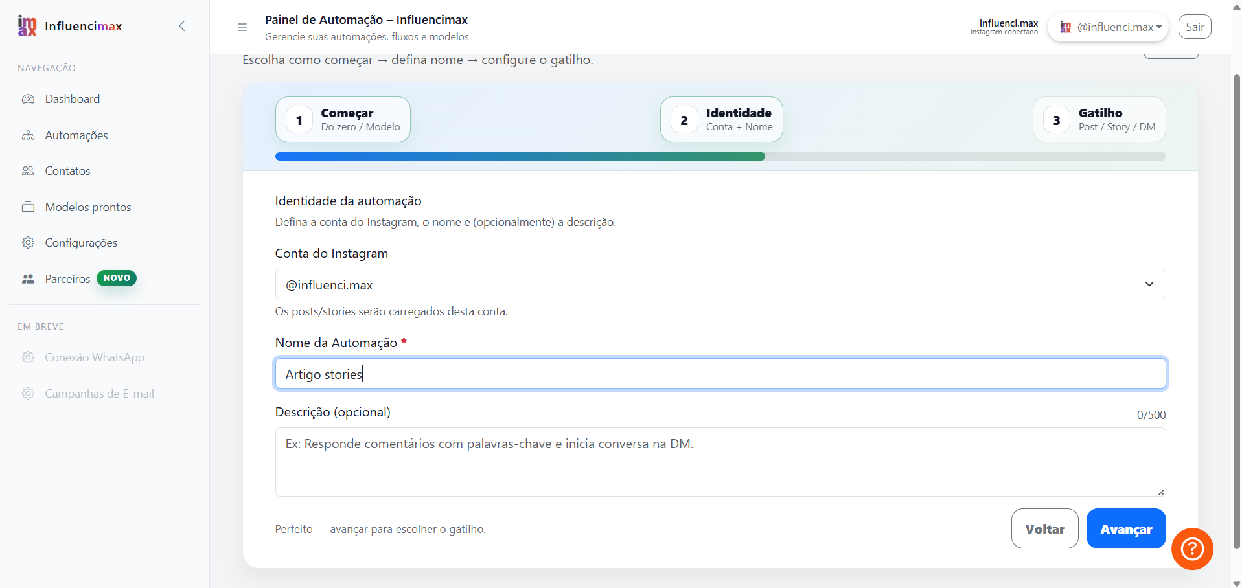
Task: Click the 'Conta do Instagram' label
Action: (x=332, y=253)
